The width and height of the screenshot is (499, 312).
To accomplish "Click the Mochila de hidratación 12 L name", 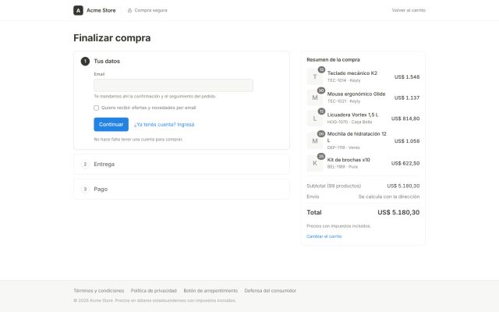I will (x=357, y=137).
